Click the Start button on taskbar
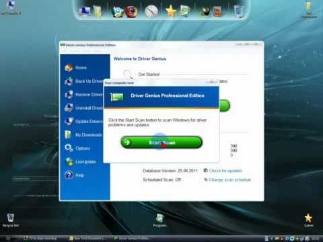The image size is (323, 242). click(x=9, y=239)
